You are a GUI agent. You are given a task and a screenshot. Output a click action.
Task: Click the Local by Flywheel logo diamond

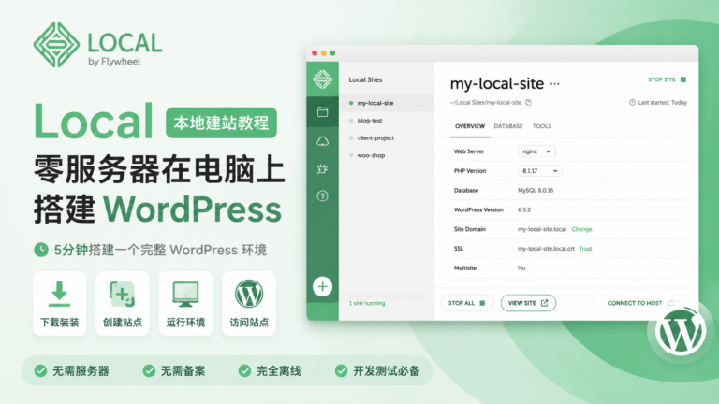click(x=56, y=45)
